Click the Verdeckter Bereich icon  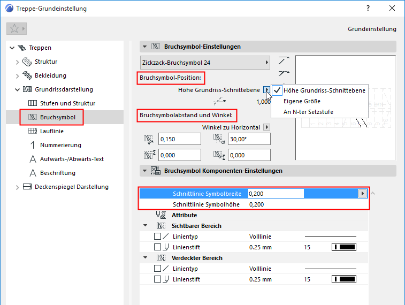(x=161, y=258)
